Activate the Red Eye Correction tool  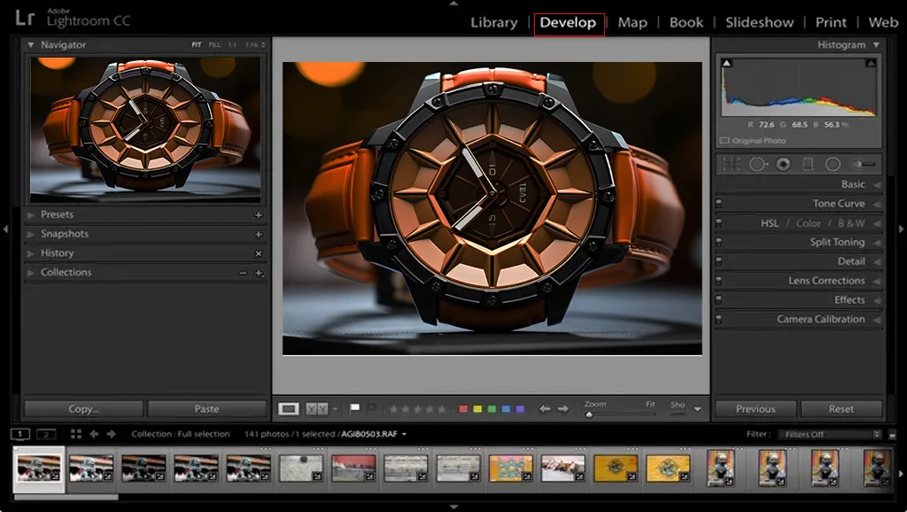click(x=783, y=164)
